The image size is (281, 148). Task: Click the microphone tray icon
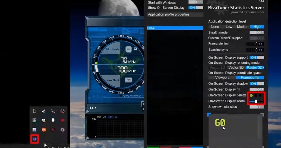(53, 120)
